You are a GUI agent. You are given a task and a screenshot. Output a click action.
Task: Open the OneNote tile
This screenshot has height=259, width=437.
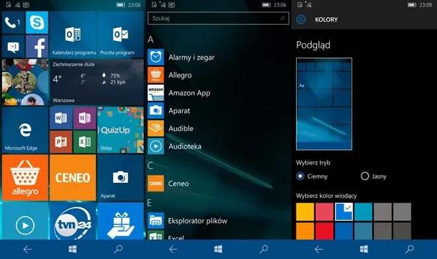point(85,118)
